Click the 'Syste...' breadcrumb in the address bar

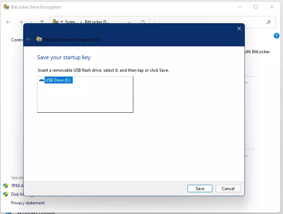(72, 22)
